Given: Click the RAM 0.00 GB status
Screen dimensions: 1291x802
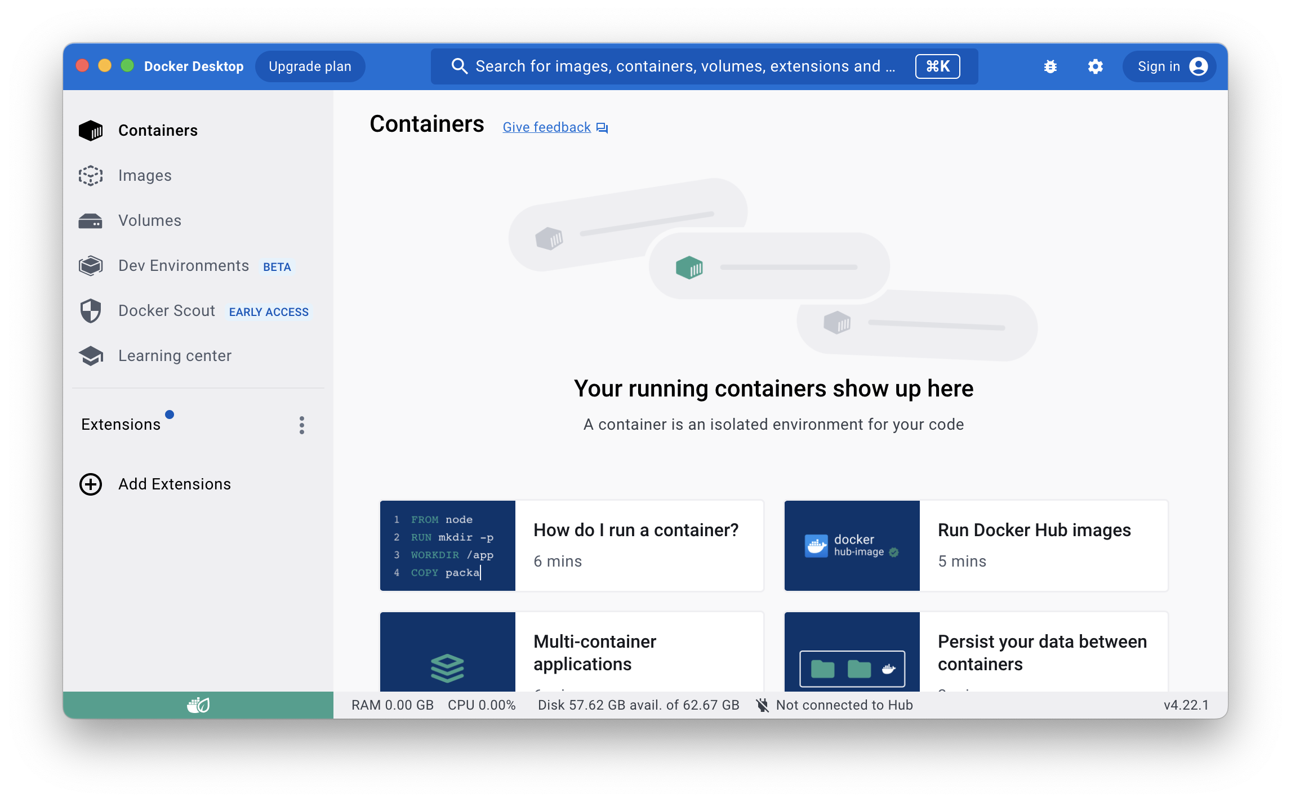Looking at the screenshot, I should [x=393, y=705].
